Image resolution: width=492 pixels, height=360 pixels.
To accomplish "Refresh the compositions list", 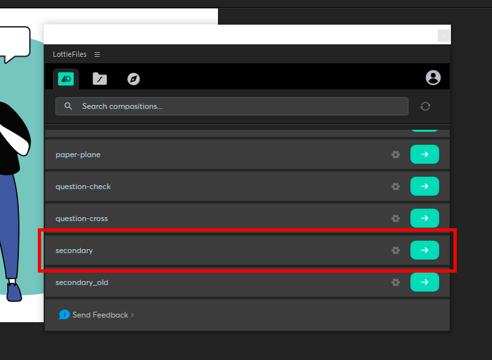I will 425,106.
